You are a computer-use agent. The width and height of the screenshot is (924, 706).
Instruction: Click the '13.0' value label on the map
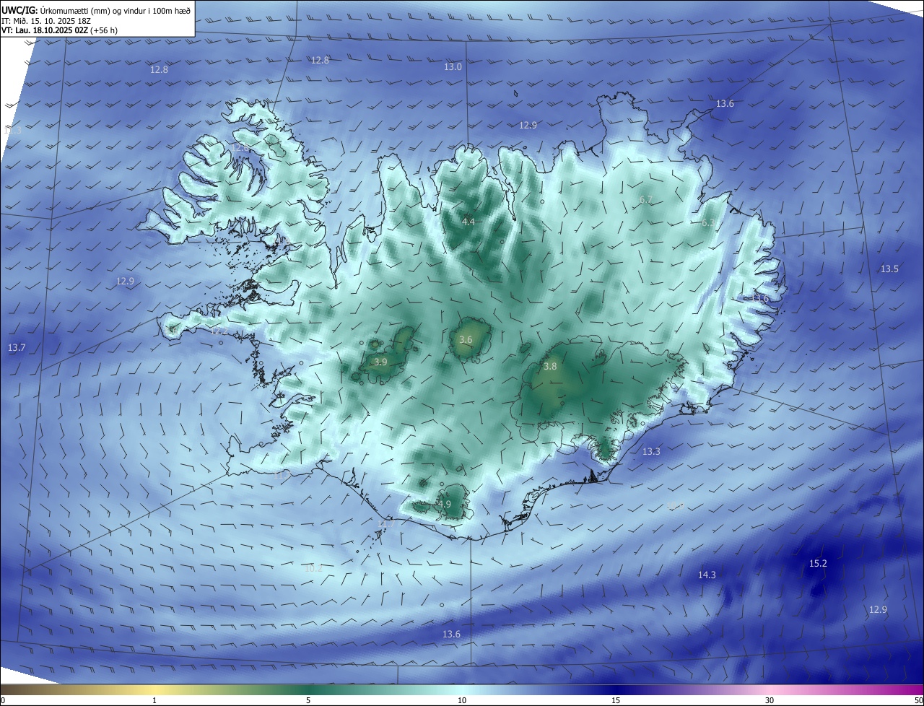[453, 66]
